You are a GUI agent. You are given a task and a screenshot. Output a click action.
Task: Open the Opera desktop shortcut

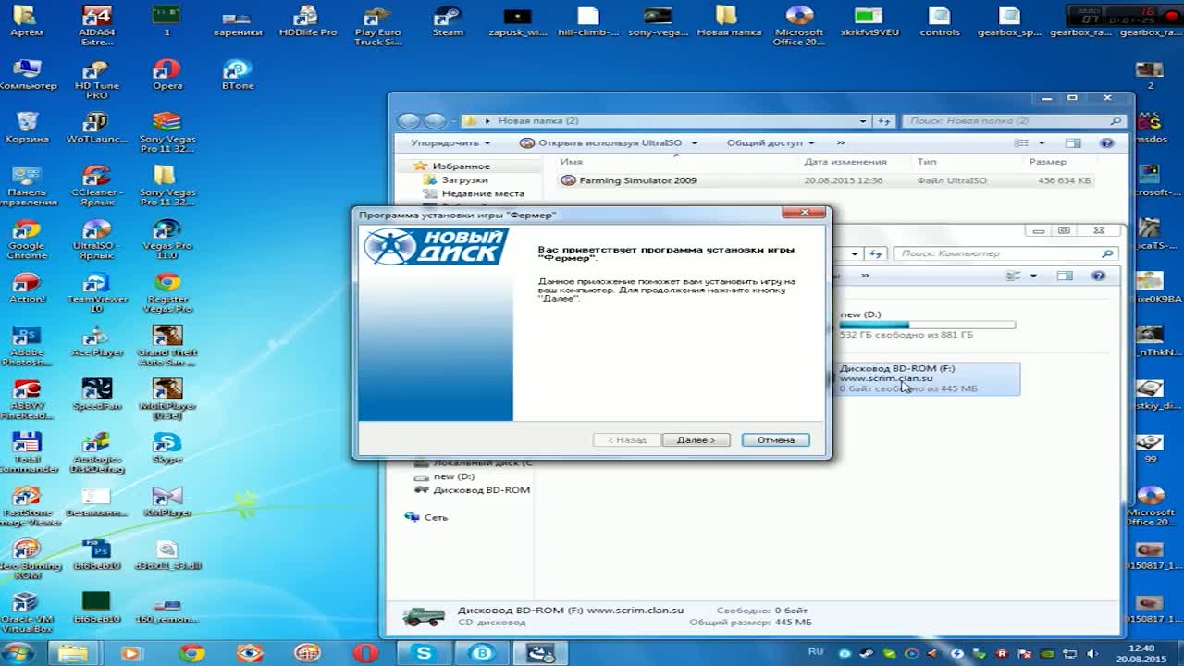pos(167,75)
